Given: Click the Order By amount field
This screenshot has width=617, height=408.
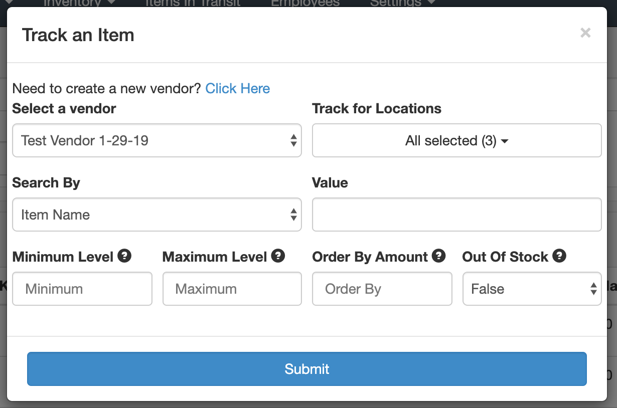Looking at the screenshot, I should coord(382,289).
